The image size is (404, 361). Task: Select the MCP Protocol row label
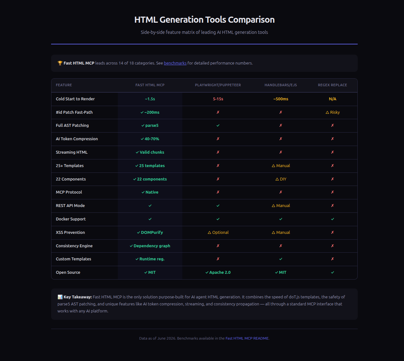point(69,192)
